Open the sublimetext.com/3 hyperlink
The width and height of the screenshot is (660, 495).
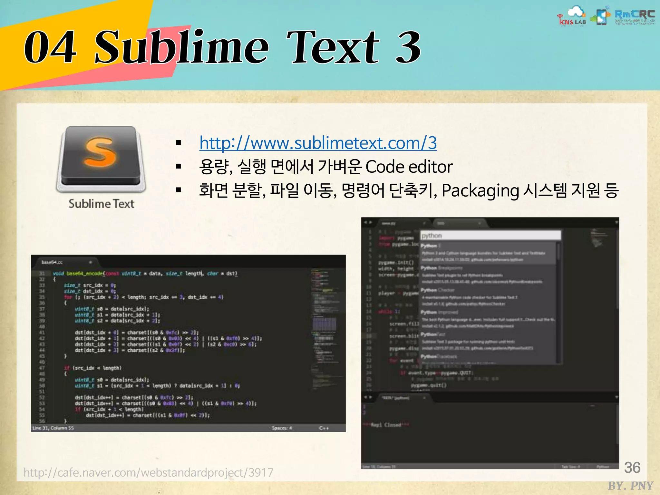(318, 143)
